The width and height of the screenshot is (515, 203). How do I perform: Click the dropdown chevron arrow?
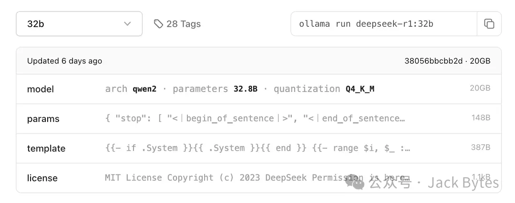pyautogui.click(x=127, y=24)
